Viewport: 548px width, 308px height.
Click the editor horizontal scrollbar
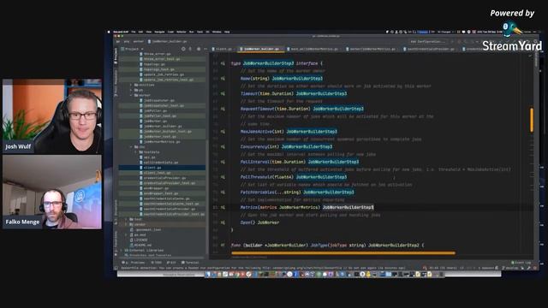point(343,253)
